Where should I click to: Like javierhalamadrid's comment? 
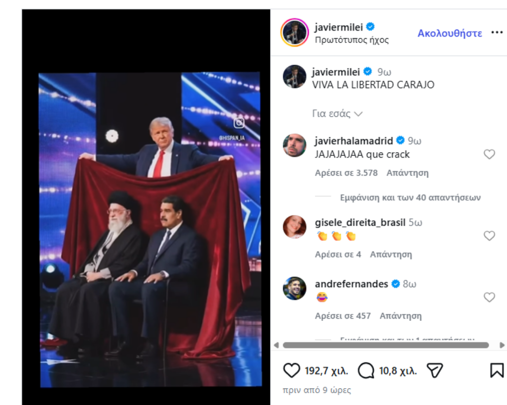489,154
